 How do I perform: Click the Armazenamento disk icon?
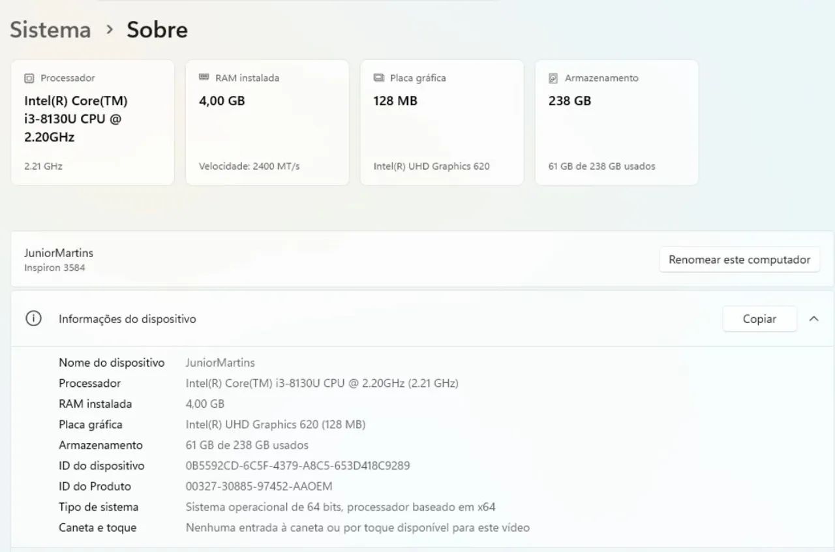pyautogui.click(x=553, y=78)
